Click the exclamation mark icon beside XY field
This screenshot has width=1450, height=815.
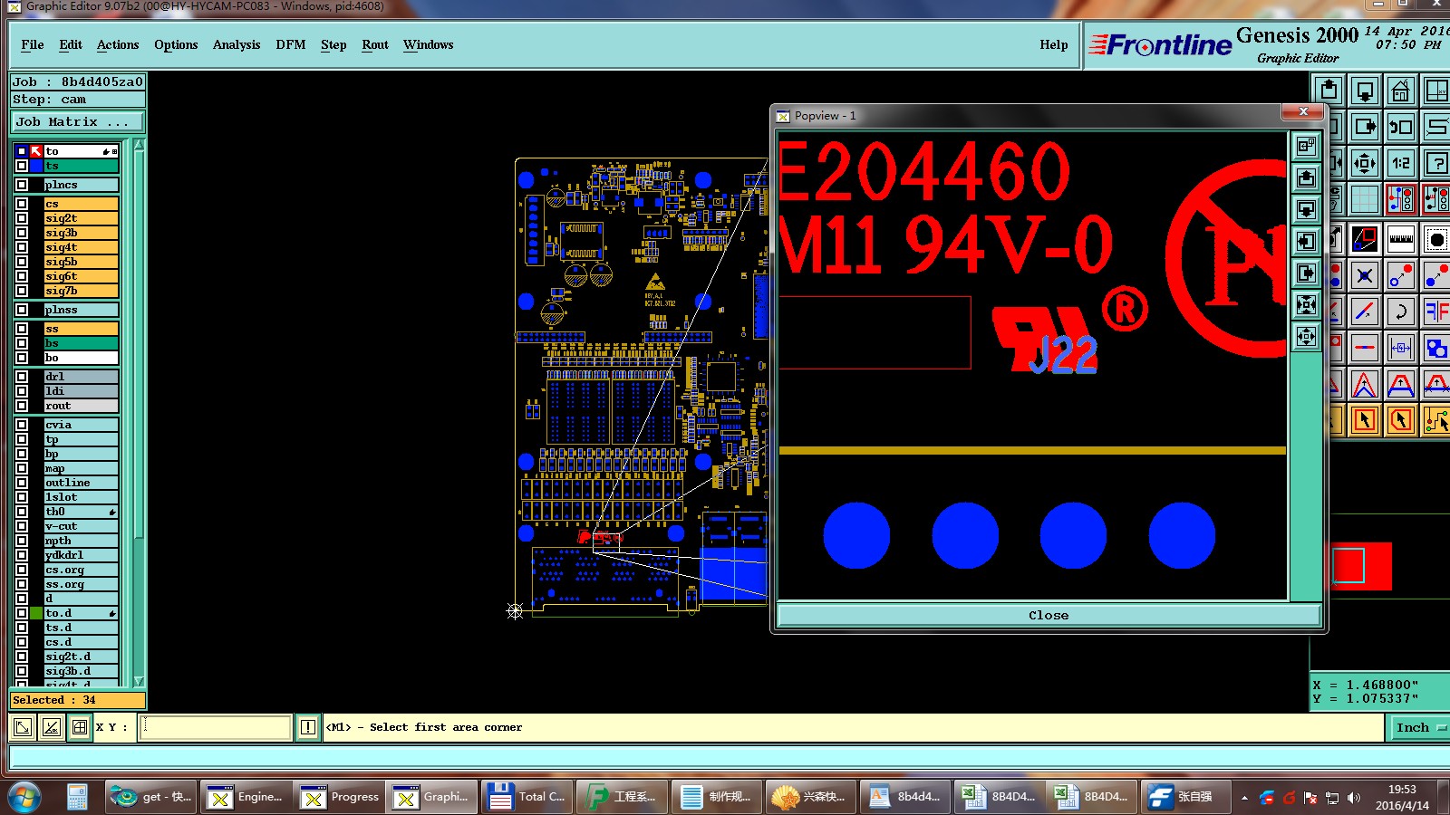point(308,727)
